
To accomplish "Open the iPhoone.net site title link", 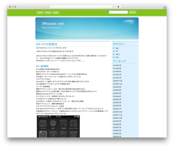I will tap(53, 24).
